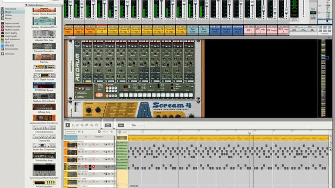Choose the Synchronous Effect Modulator device

pos(44,170)
